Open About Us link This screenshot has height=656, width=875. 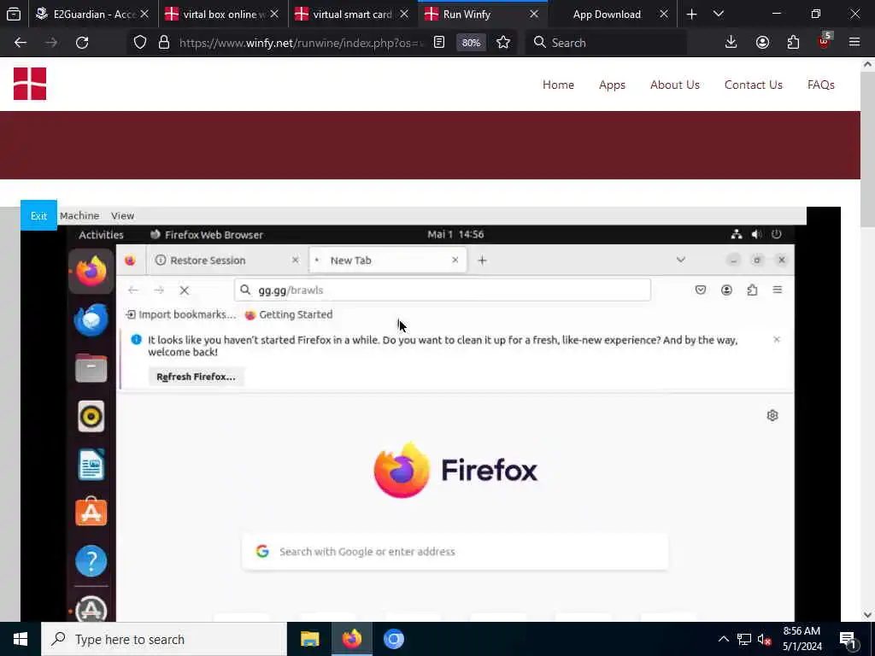coord(675,85)
